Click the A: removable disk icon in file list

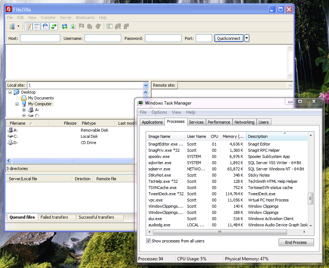coord(10,130)
